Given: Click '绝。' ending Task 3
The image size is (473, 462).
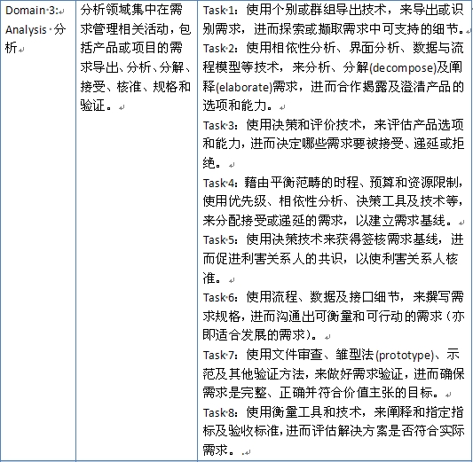Looking at the screenshot, I should point(213,163).
